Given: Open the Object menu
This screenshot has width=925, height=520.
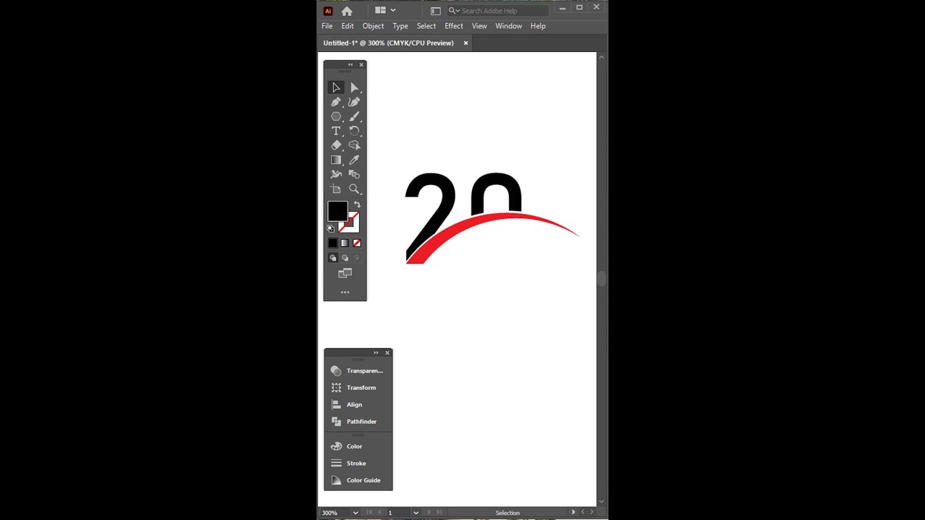Looking at the screenshot, I should pyautogui.click(x=373, y=26).
